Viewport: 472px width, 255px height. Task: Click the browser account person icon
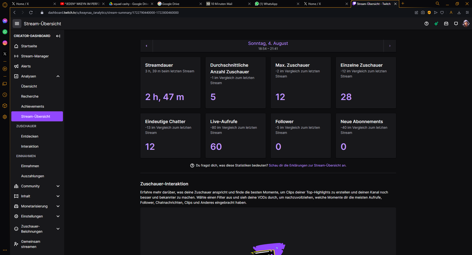click(x=451, y=13)
